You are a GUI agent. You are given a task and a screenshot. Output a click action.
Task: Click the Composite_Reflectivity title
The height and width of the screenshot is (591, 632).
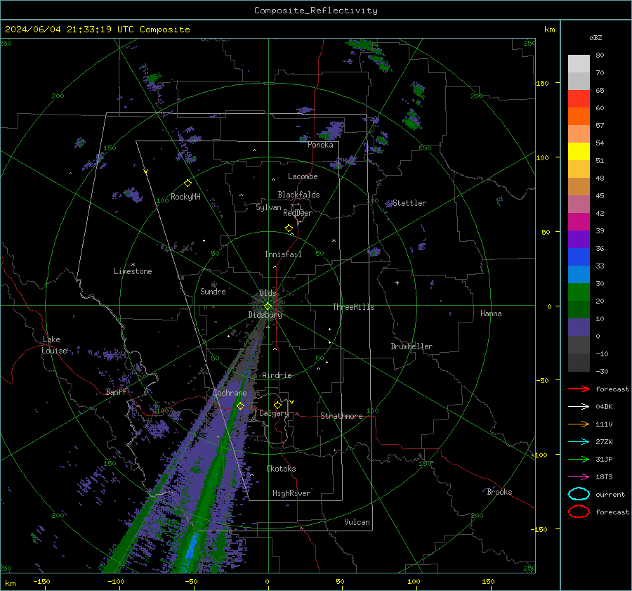tap(316, 11)
